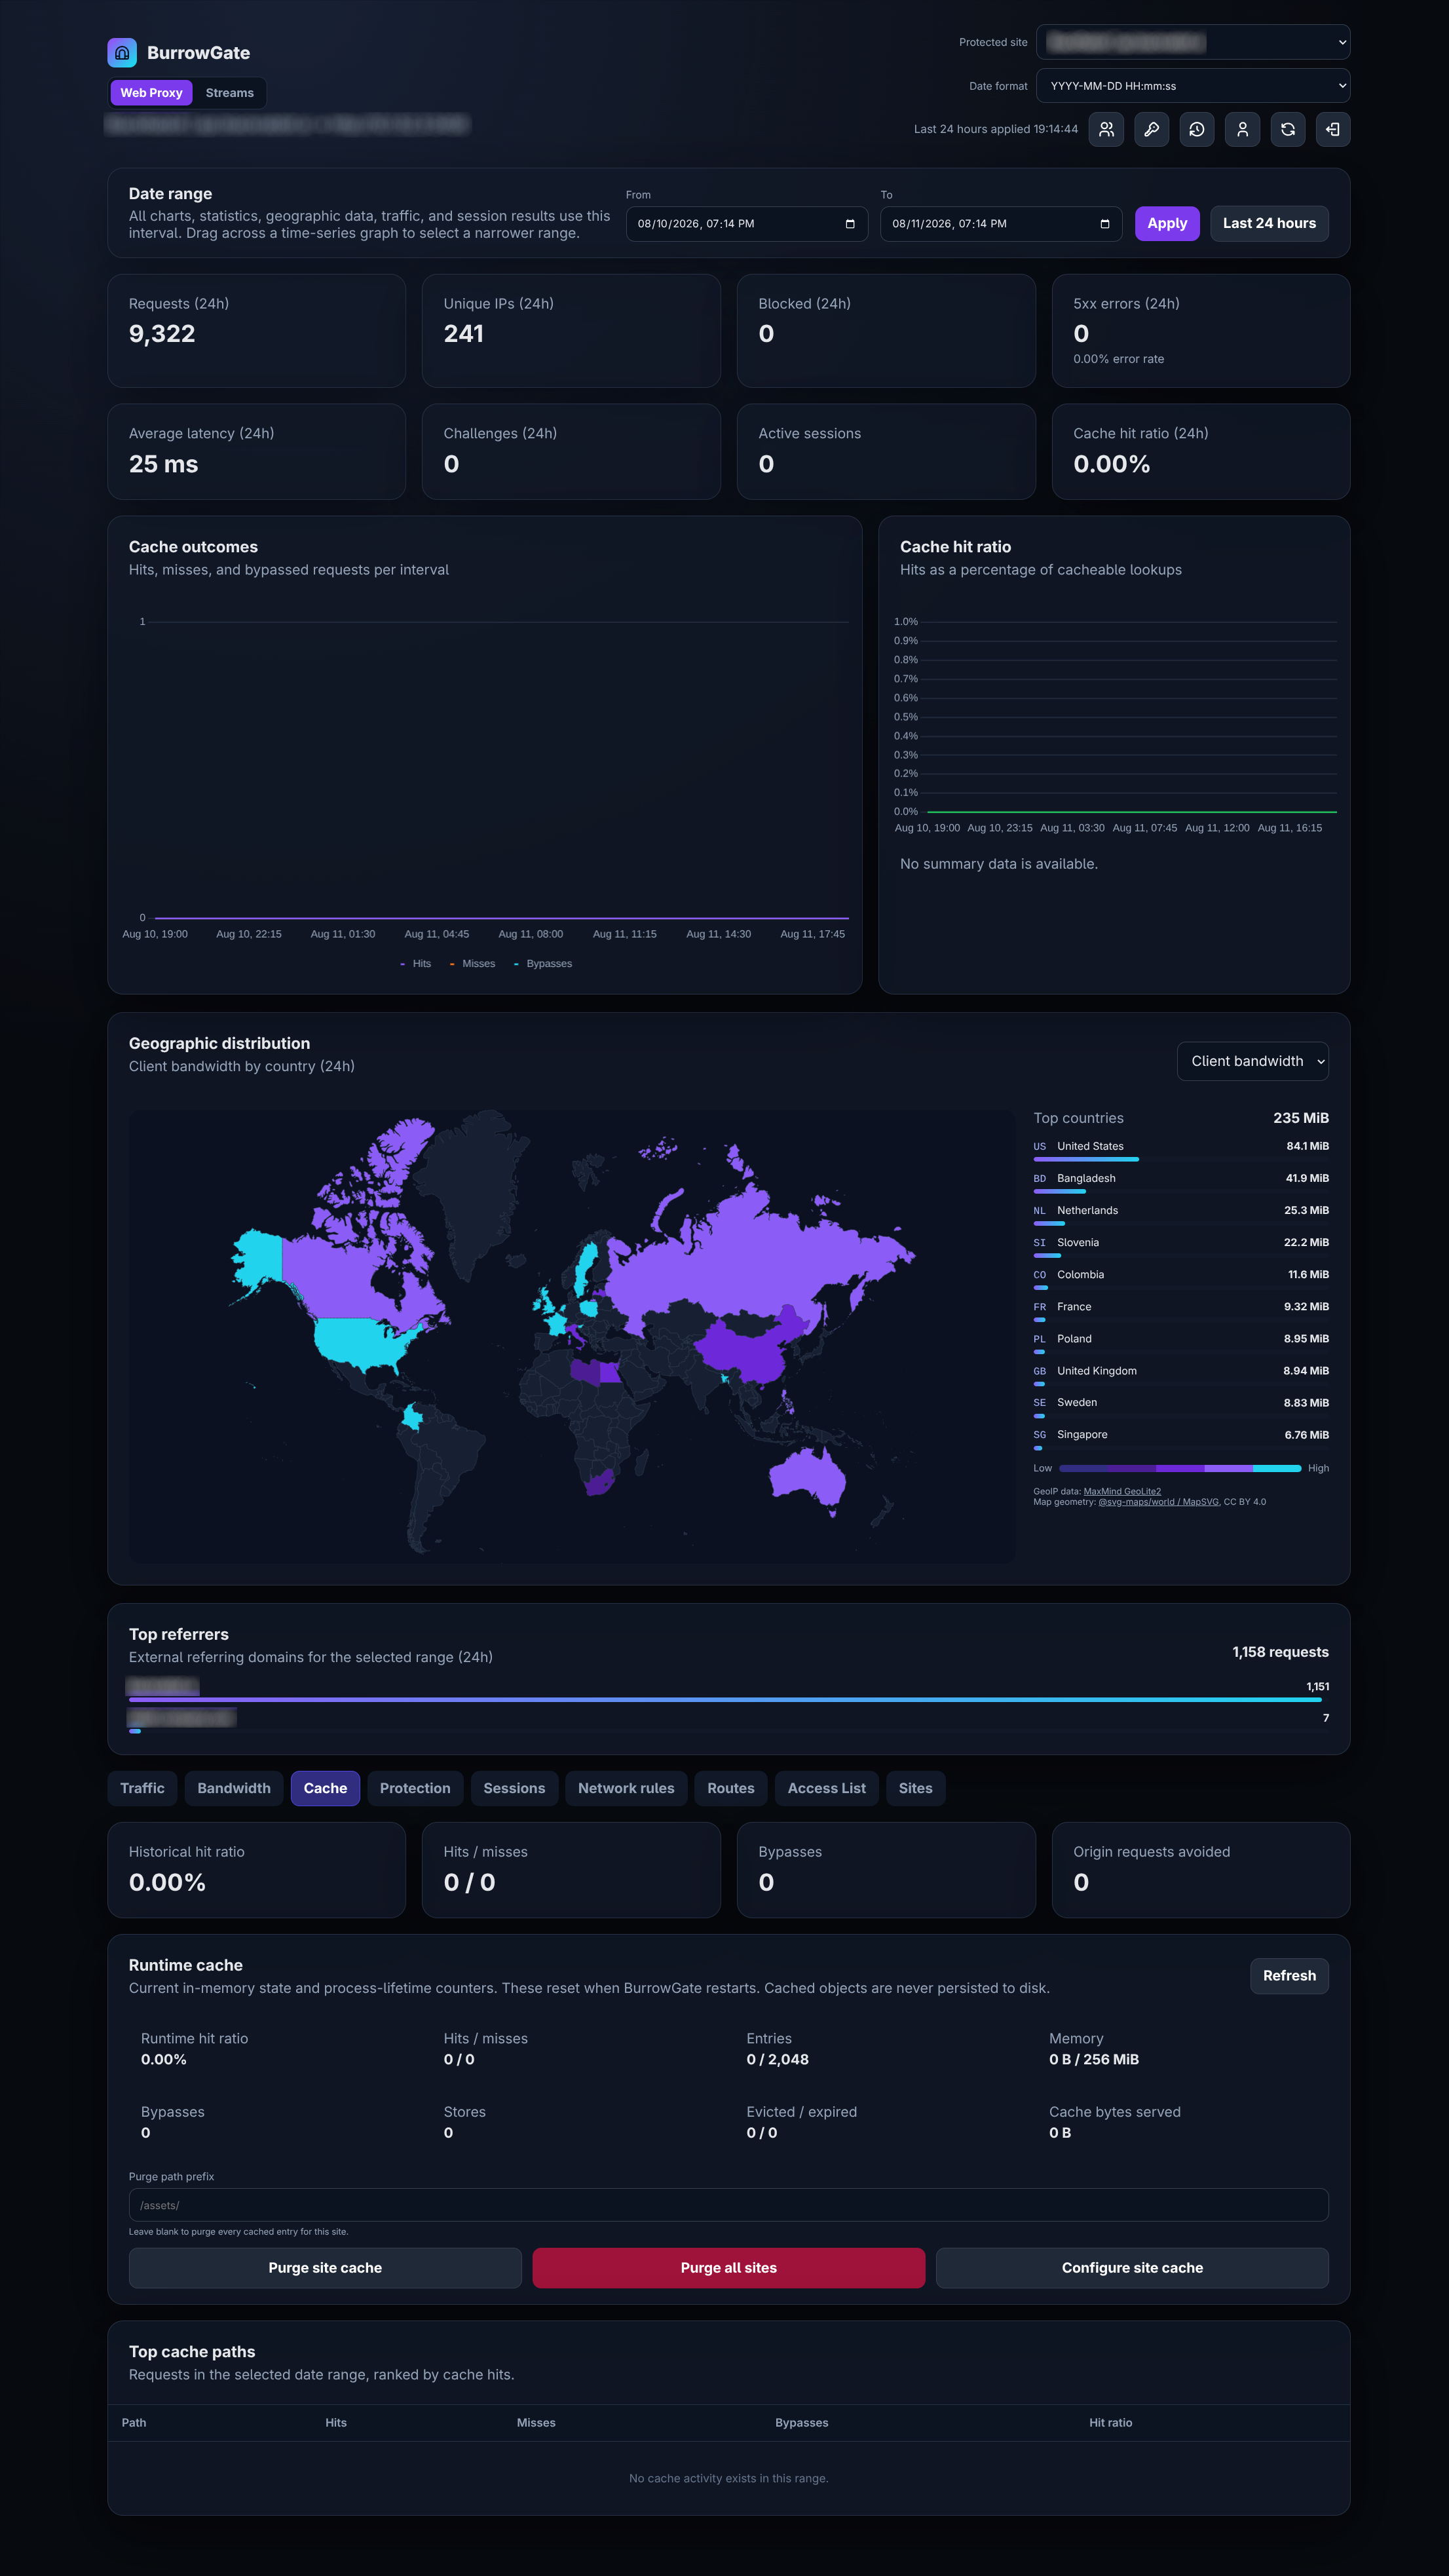
Task: Refresh the Runtime cache panel
Action: tap(1289, 1976)
